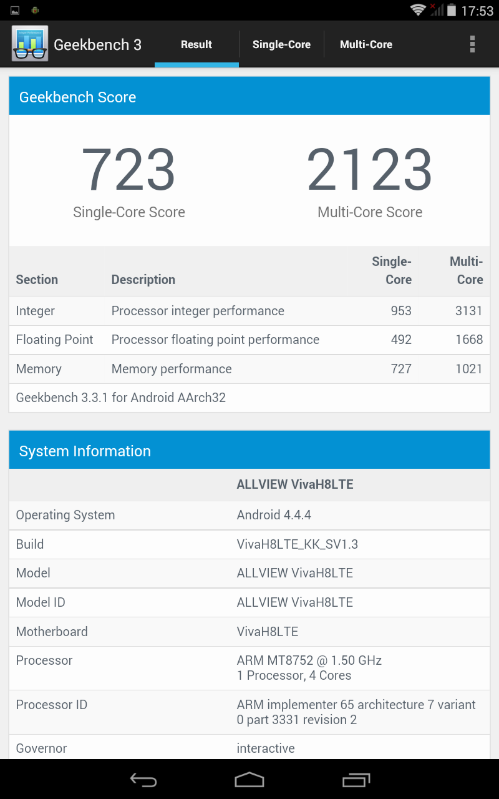Tap the 723 single-core score
Image resolution: width=499 pixels, height=799 pixels.
(x=128, y=170)
